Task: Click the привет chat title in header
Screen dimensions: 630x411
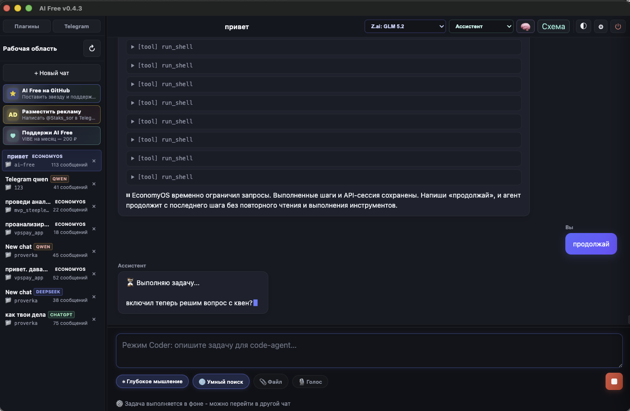Action: point(237,27)
